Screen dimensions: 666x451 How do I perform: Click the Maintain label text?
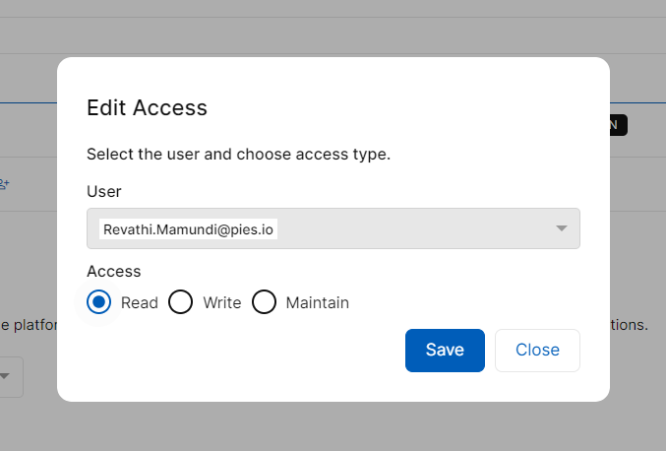pyautogui.click(x=318, y=302)
